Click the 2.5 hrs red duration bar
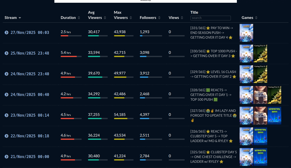The image size is (291, 168). [x=64, y=36]
